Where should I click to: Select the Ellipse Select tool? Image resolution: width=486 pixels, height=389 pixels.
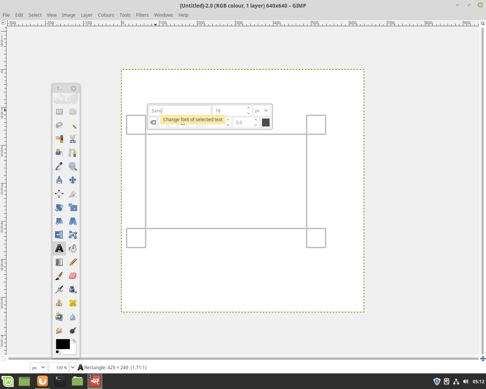73,112
